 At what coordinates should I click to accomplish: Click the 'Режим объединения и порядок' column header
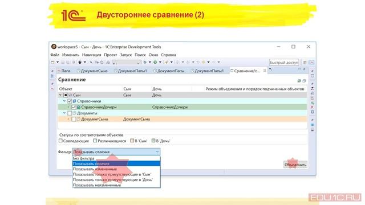tap(255, 89)
